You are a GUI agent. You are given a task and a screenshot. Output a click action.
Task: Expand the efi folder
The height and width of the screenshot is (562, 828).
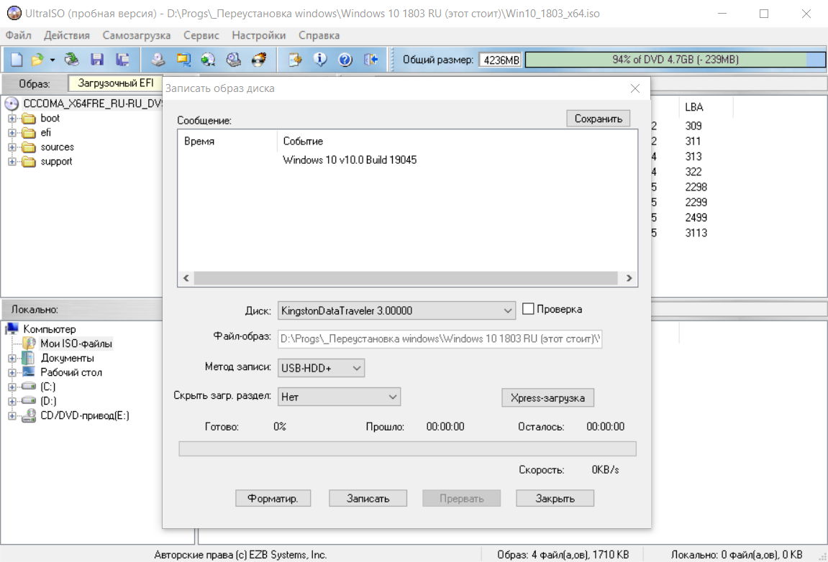(x=12, y=133)
